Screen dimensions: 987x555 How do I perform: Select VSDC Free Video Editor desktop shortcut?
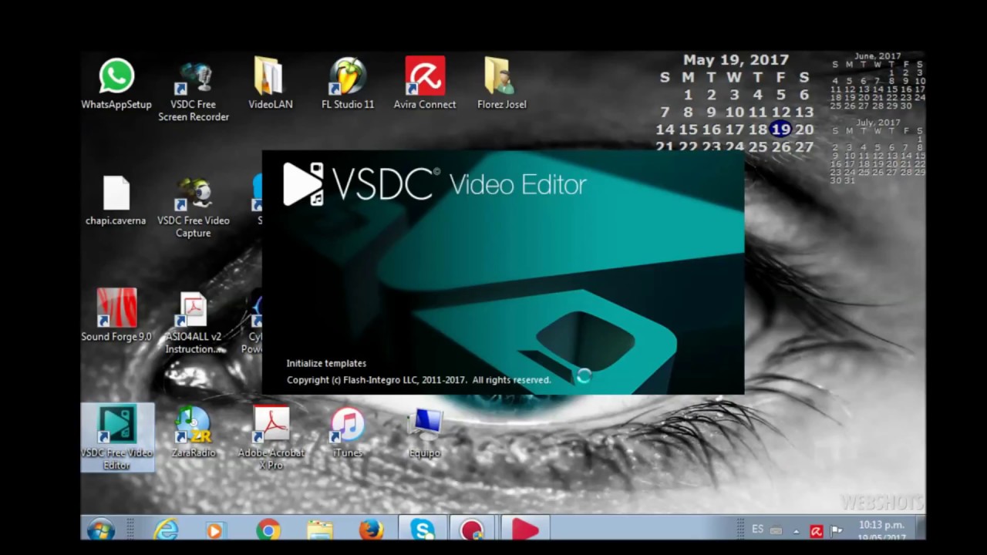point(117,438)
